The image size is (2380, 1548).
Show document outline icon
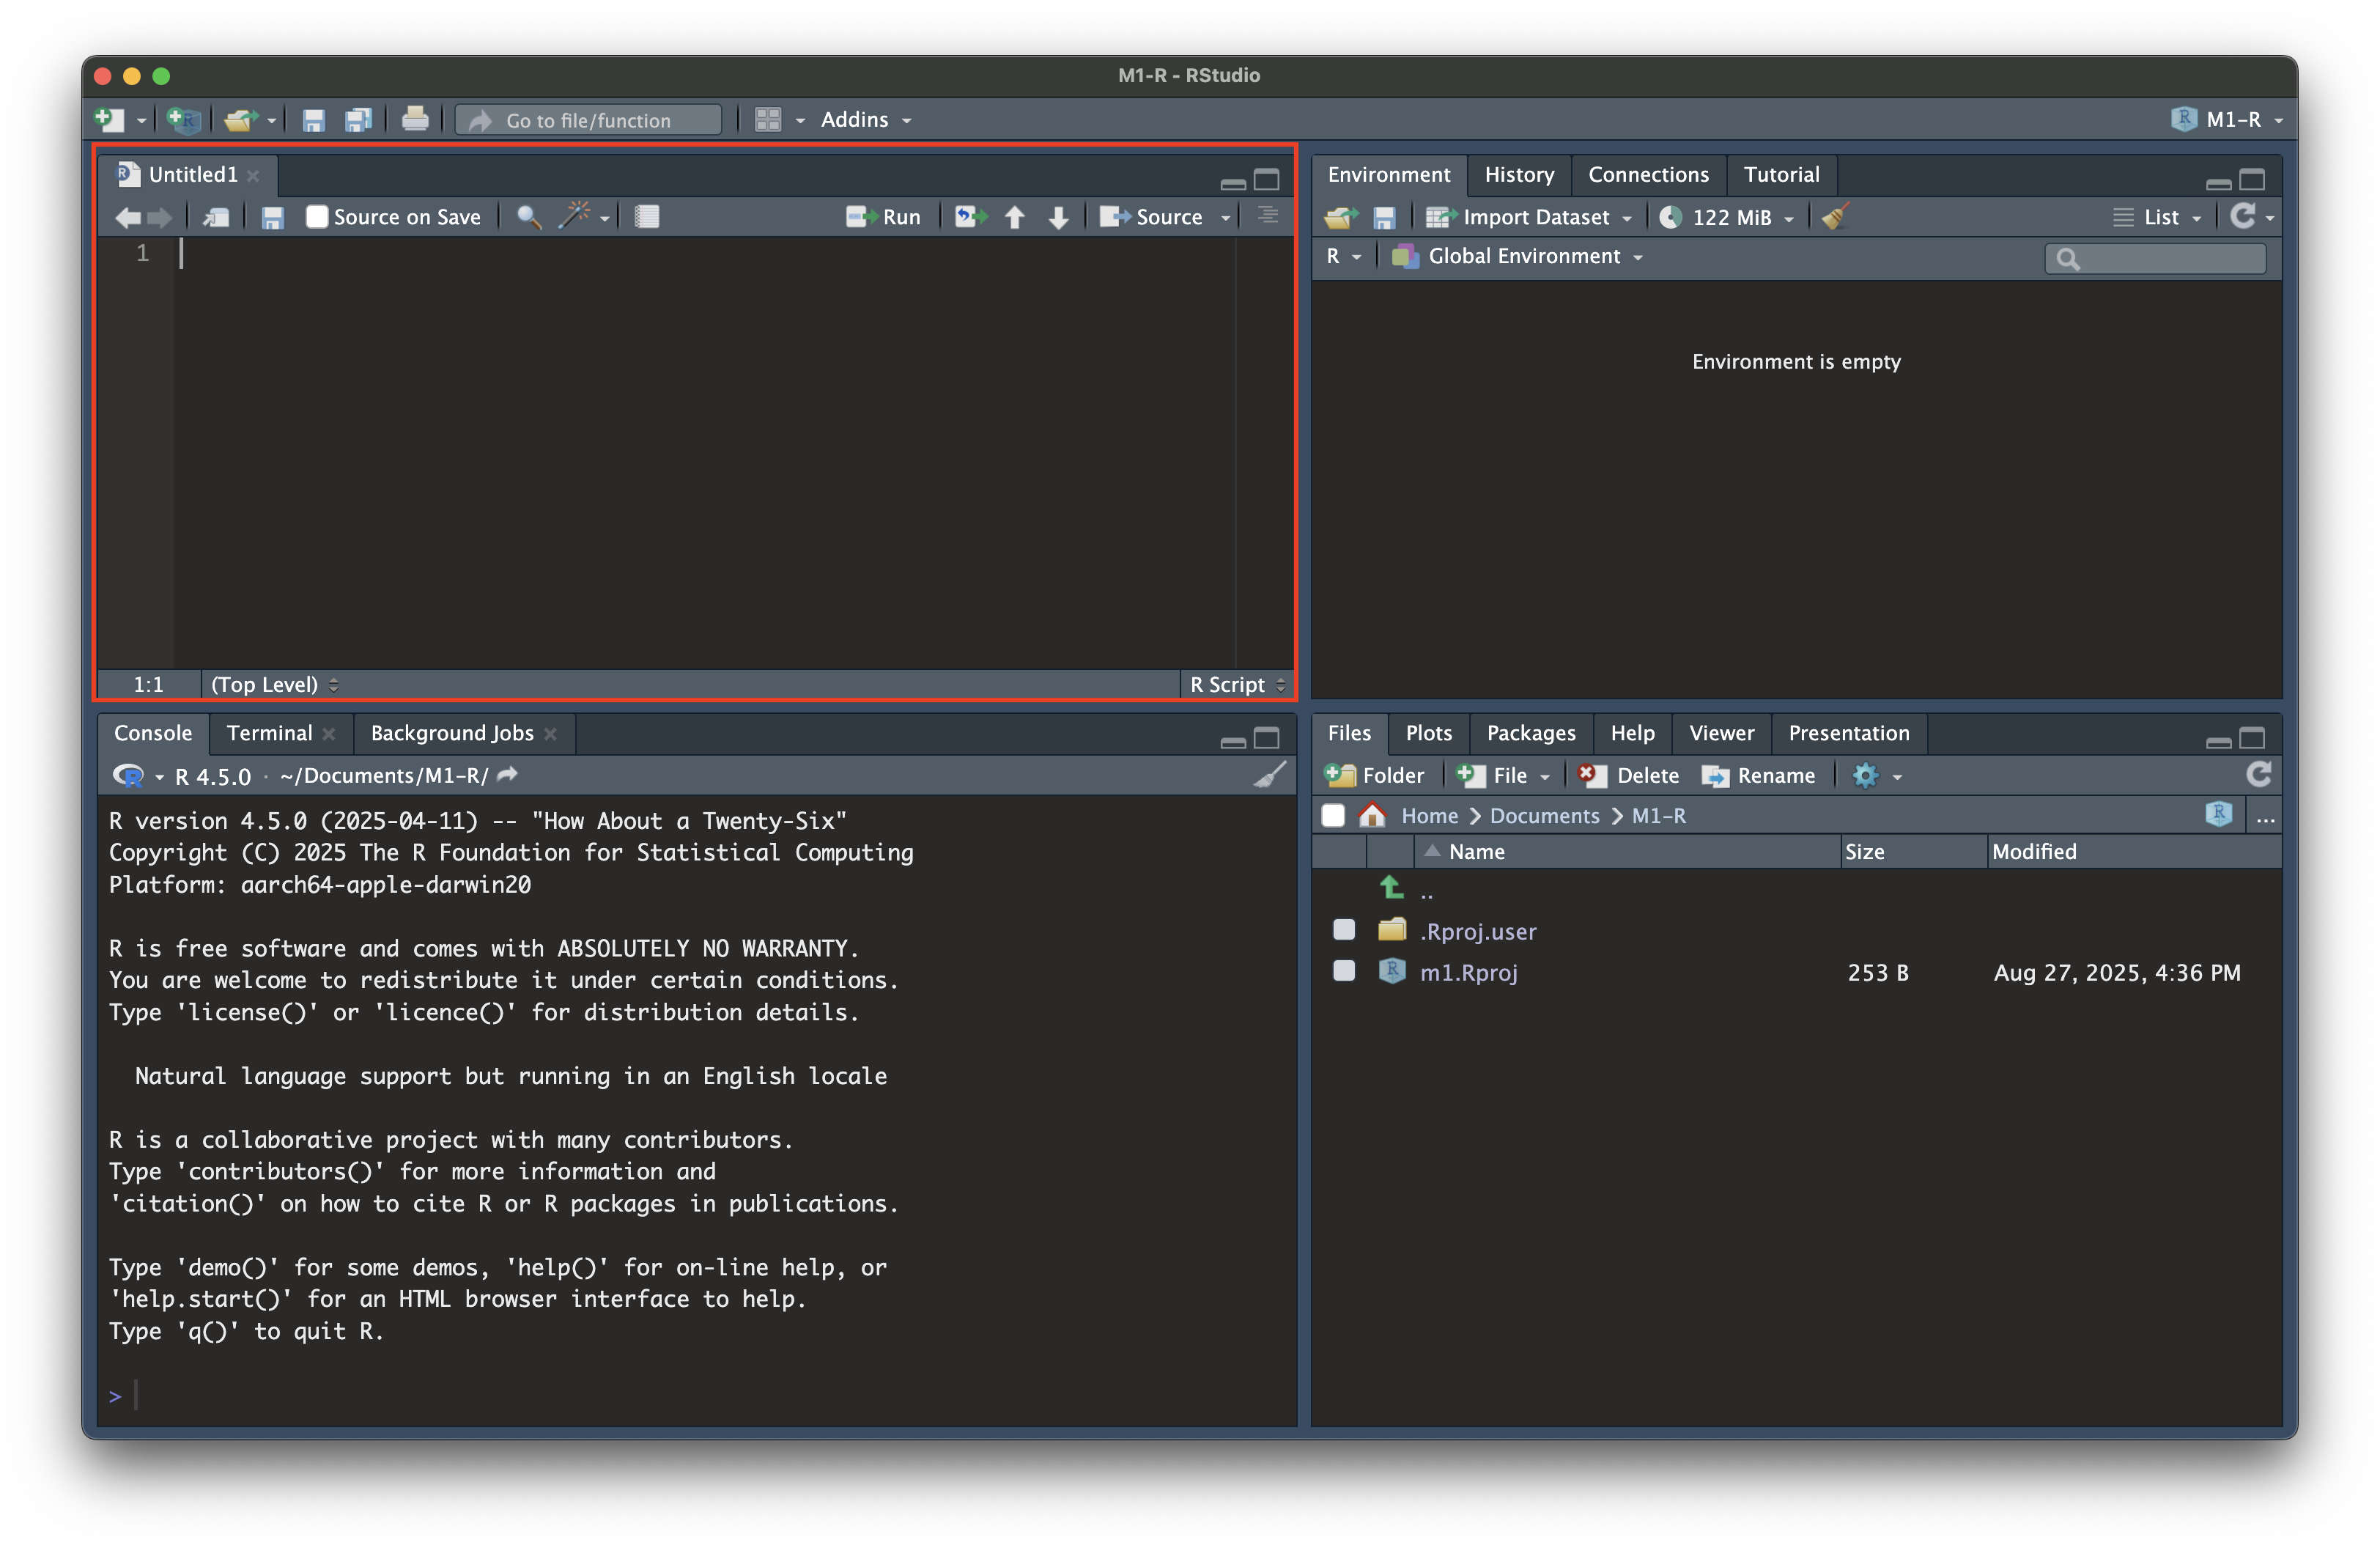click(1268, 216)
